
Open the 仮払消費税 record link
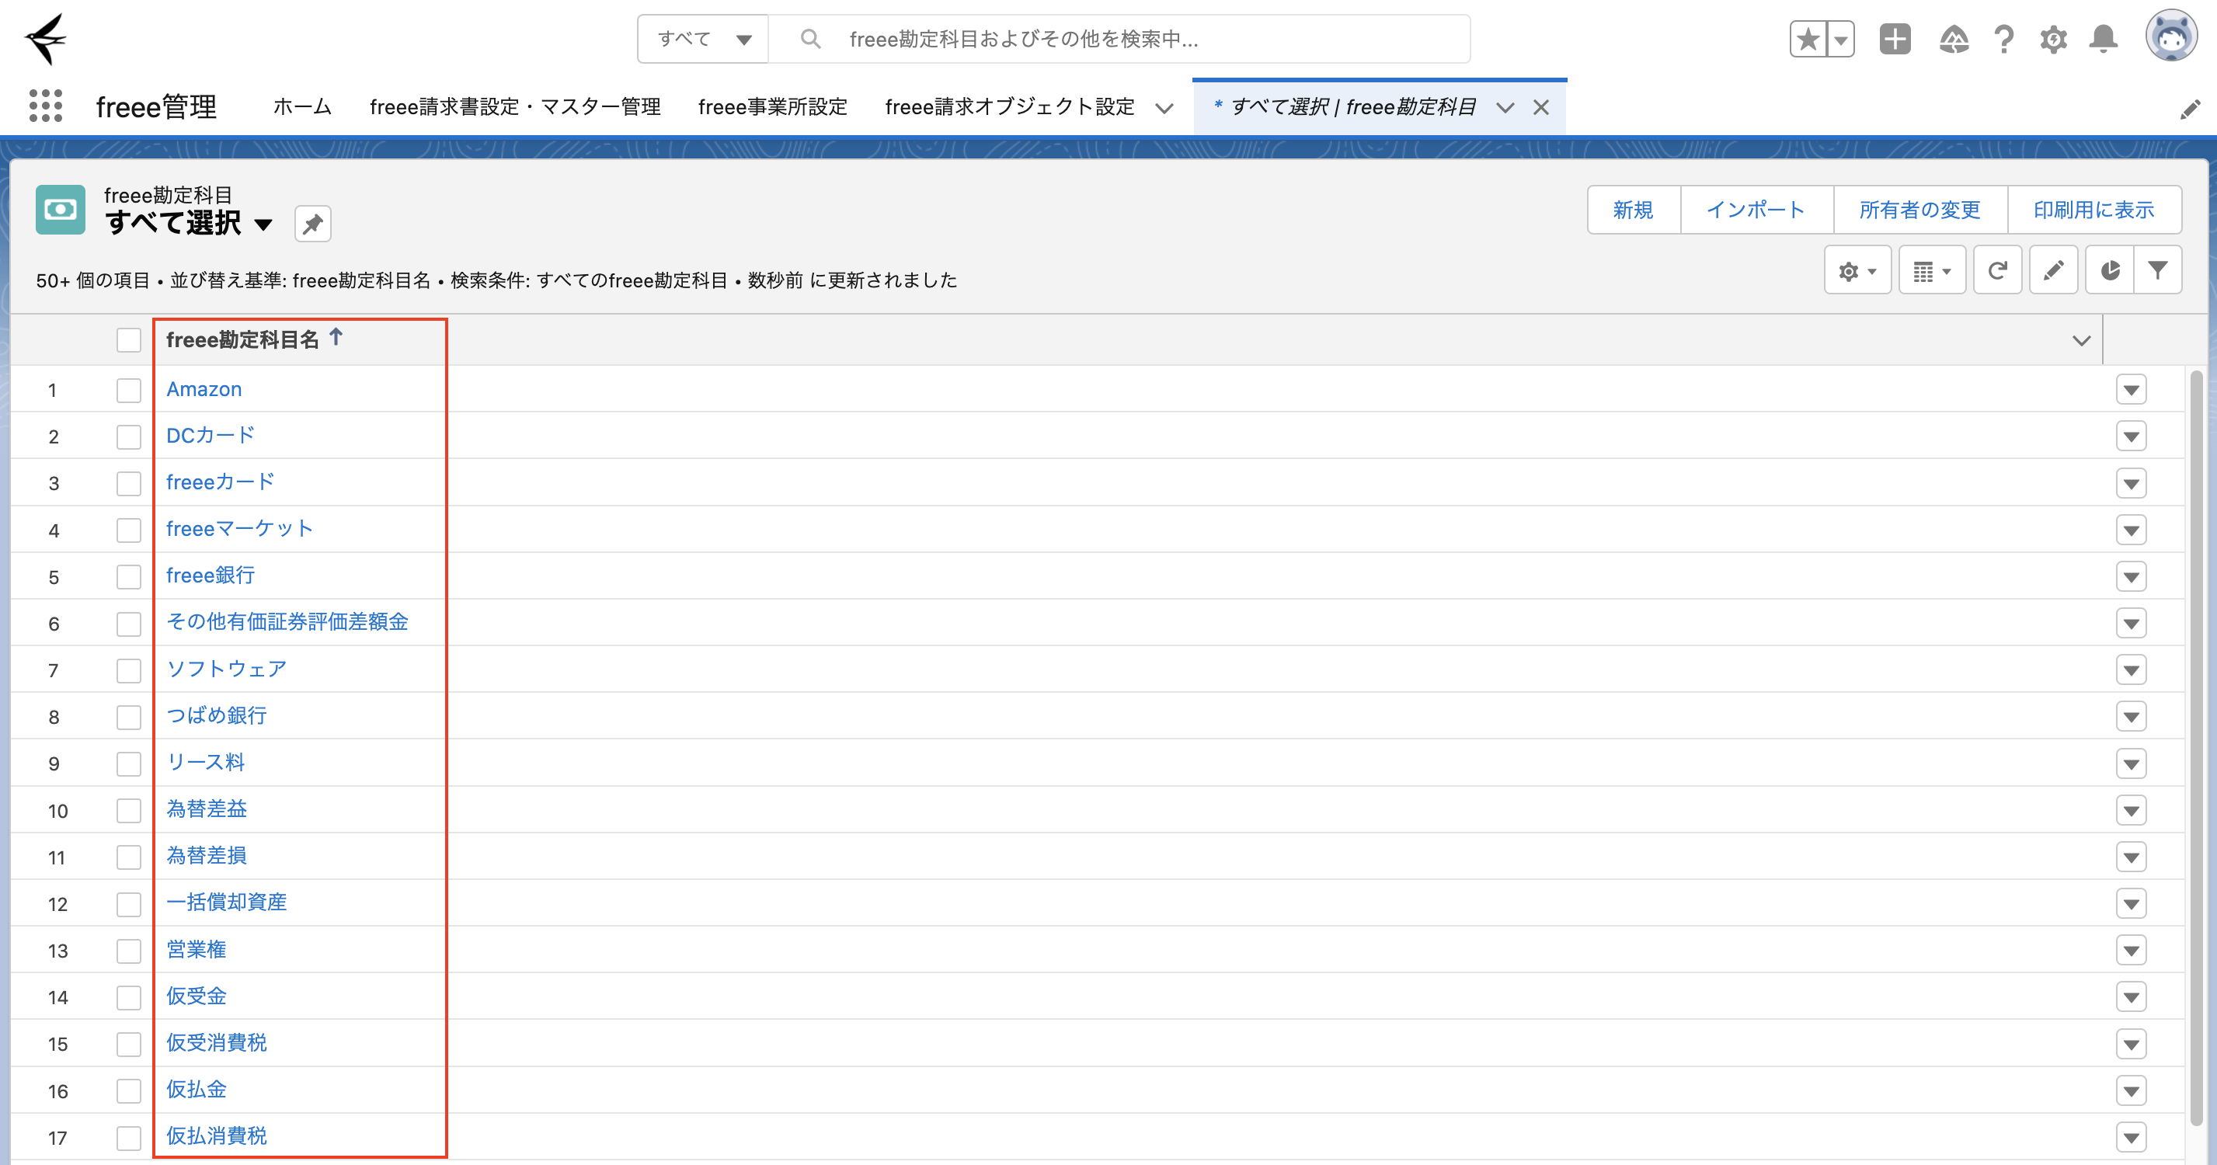pos(216,1135)
